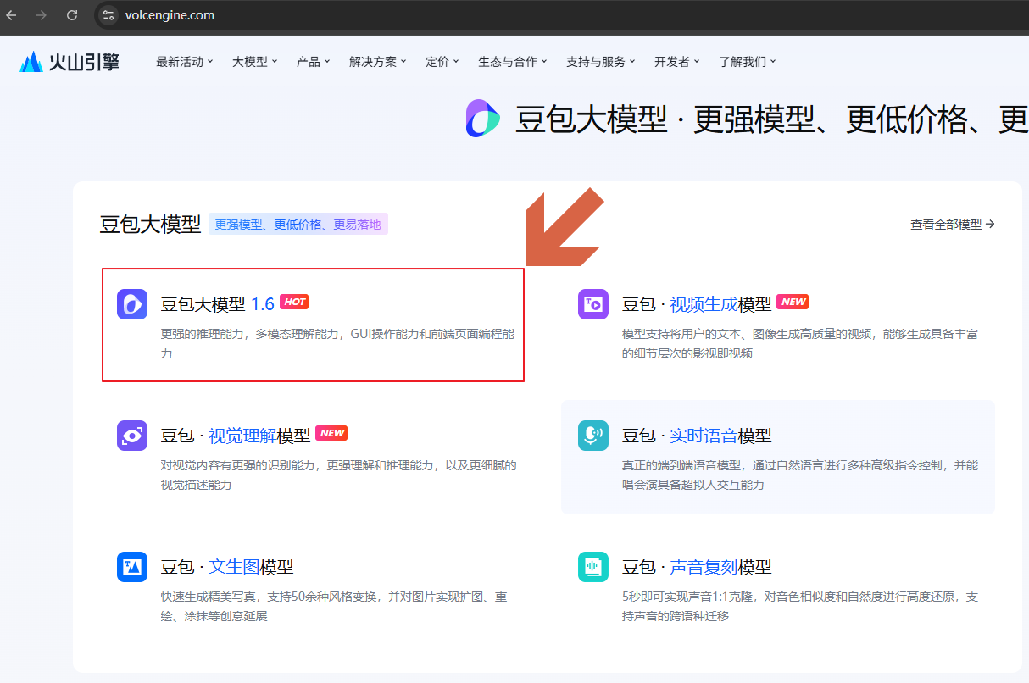1029x683 pixels.
Task: Open the 豆包大模型 1.6 title link
Action: pyautogui.click(x=218, y=304)
